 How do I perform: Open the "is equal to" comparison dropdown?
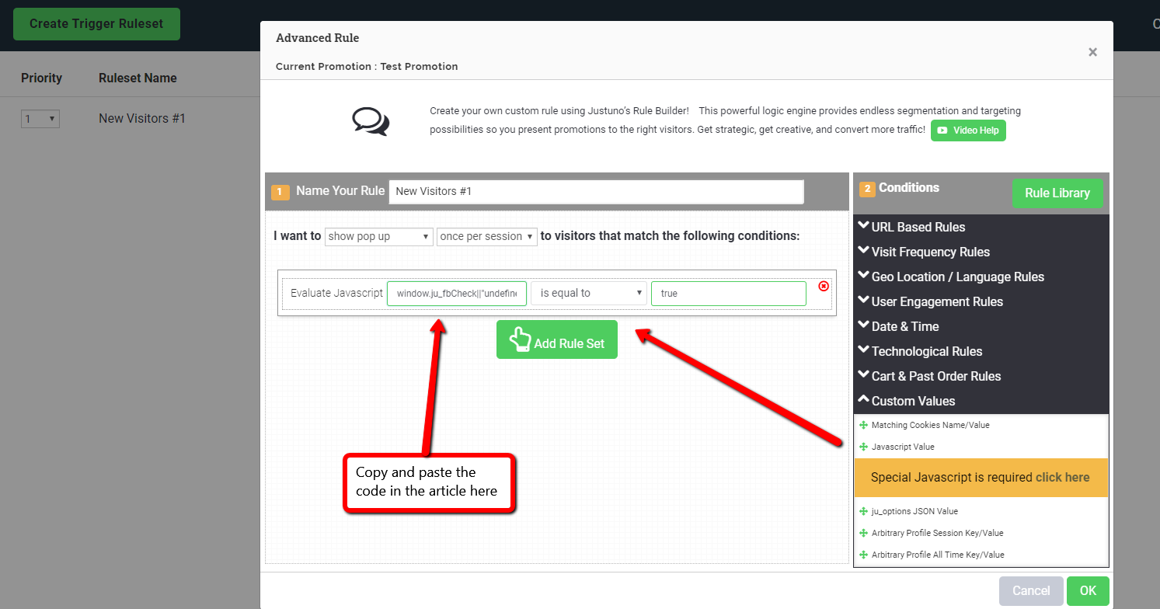click(x=589, y=293)
